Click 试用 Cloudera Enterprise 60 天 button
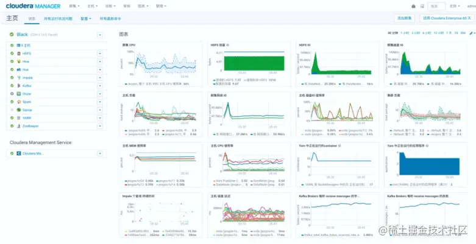This screenshot has height=244, width=476. pyautogui.click(x=446, y=18)
